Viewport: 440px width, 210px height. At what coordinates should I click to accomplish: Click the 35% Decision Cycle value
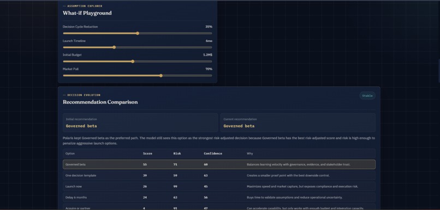(209, 27)
